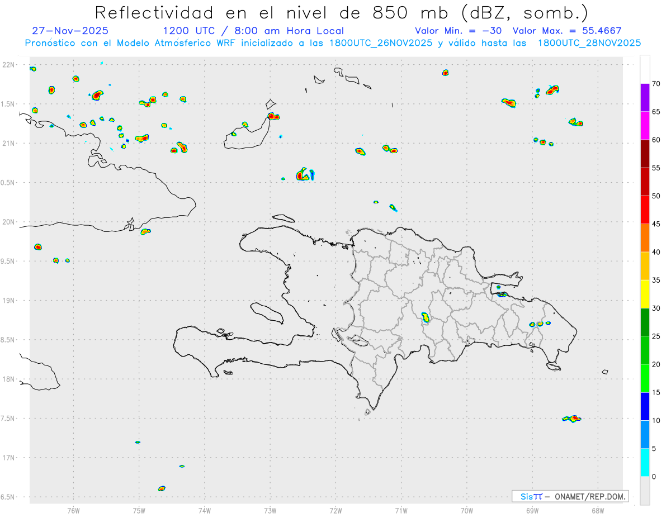Click the date label '27-Nov-2025'
Image resolution: width=671 pixels, height=518 pixels.
pos(70,31)
